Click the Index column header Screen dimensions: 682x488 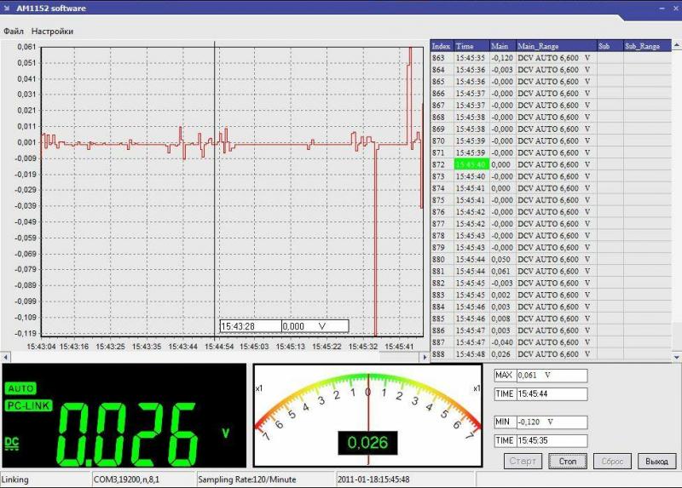(x=442, y=46)
